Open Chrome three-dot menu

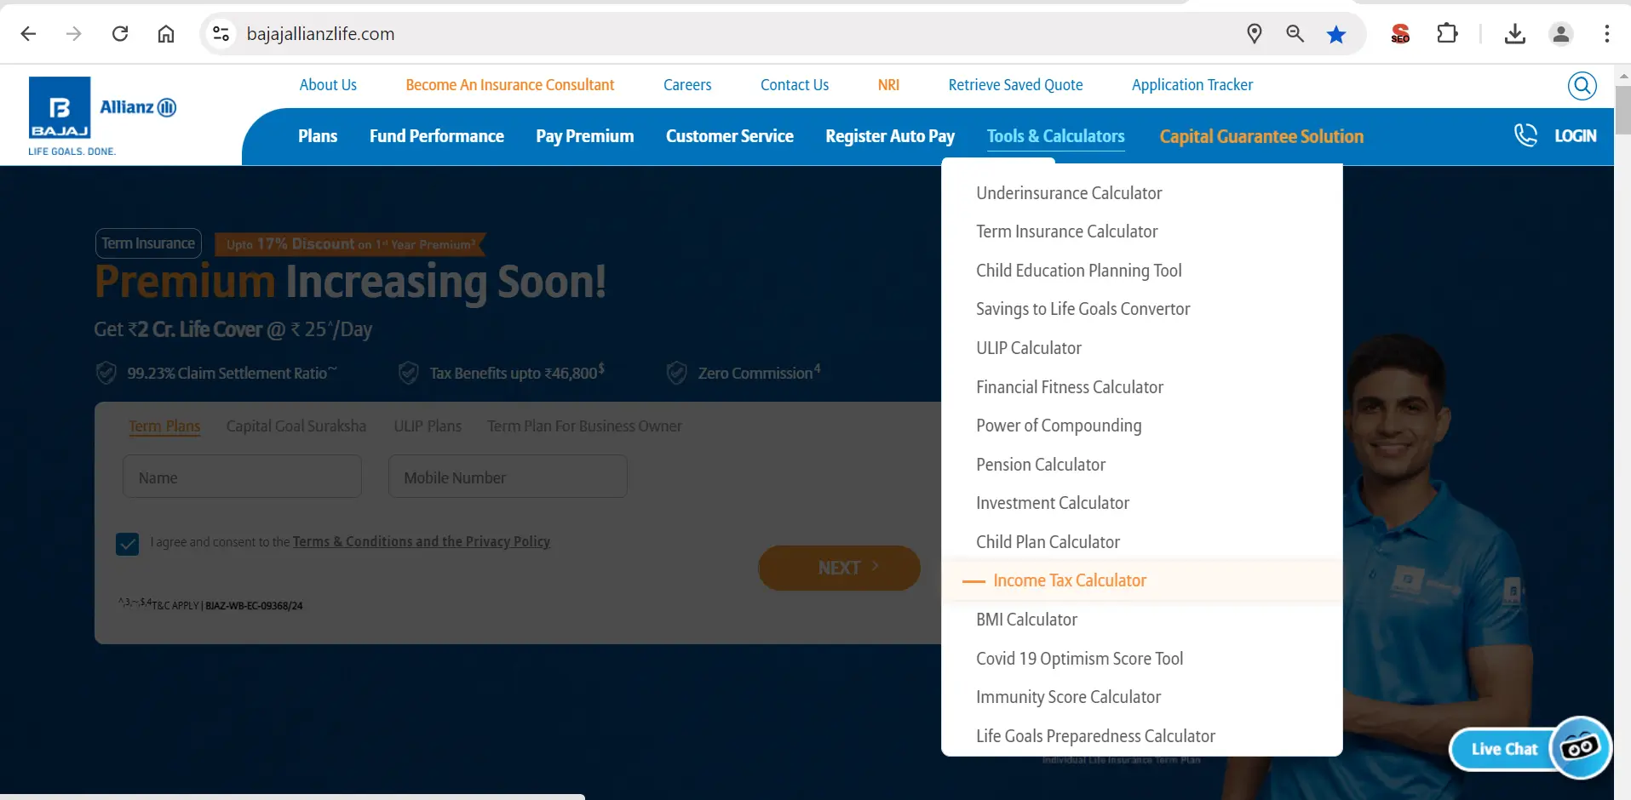coord(1606,34)
